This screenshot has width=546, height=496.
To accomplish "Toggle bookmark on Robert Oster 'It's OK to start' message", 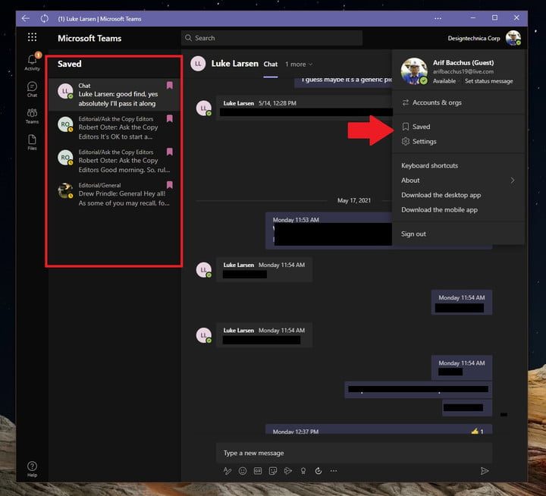I will click(x=170, y=118).
